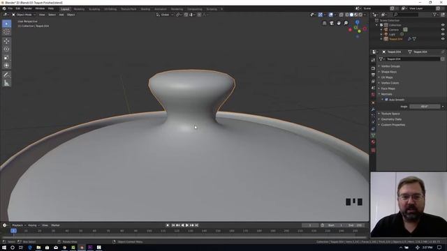Open the Scene properties tab
Image resolution: width=447 pixels, height=251 pixels.
[x=373, y=88]
